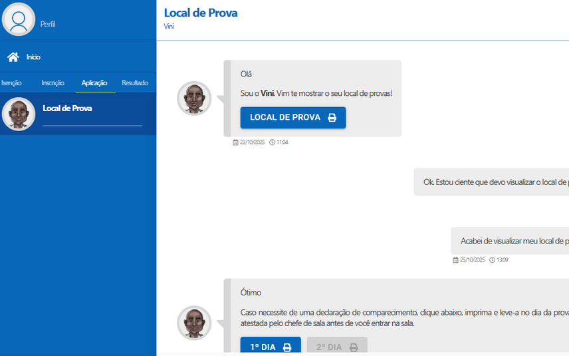Viewport: 569px width, 356px height.
Task: Open the Inscrição tab
Action: 53,83
